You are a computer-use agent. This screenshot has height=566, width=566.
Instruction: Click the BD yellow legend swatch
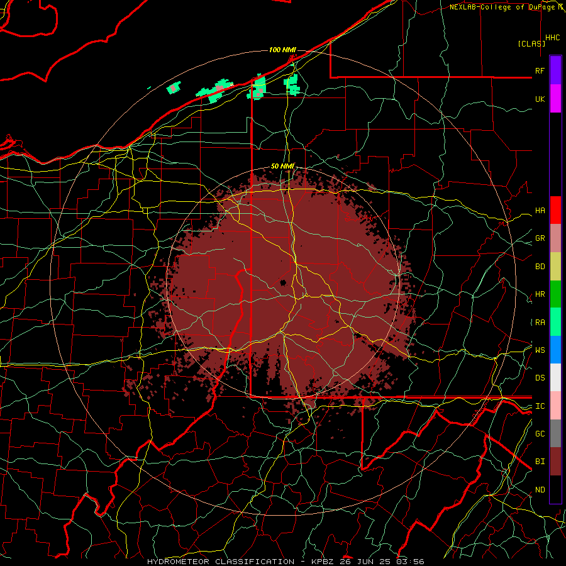tap(555, 267)
